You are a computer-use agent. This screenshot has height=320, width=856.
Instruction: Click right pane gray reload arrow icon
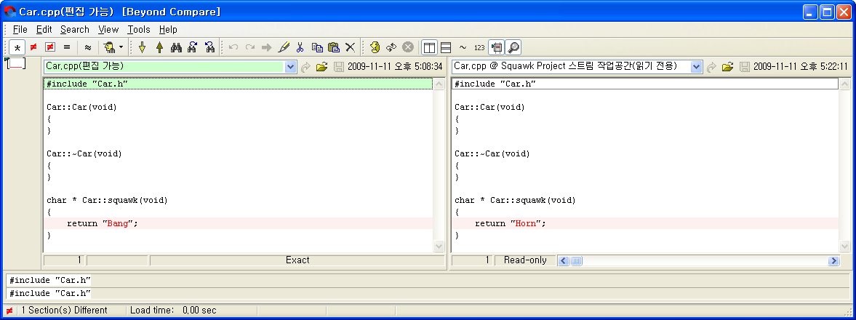[711, 67]
